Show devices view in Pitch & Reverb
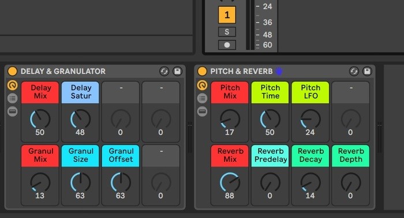Image resolution: width=404 pixels, height=218 pixels. pos(202,111)
